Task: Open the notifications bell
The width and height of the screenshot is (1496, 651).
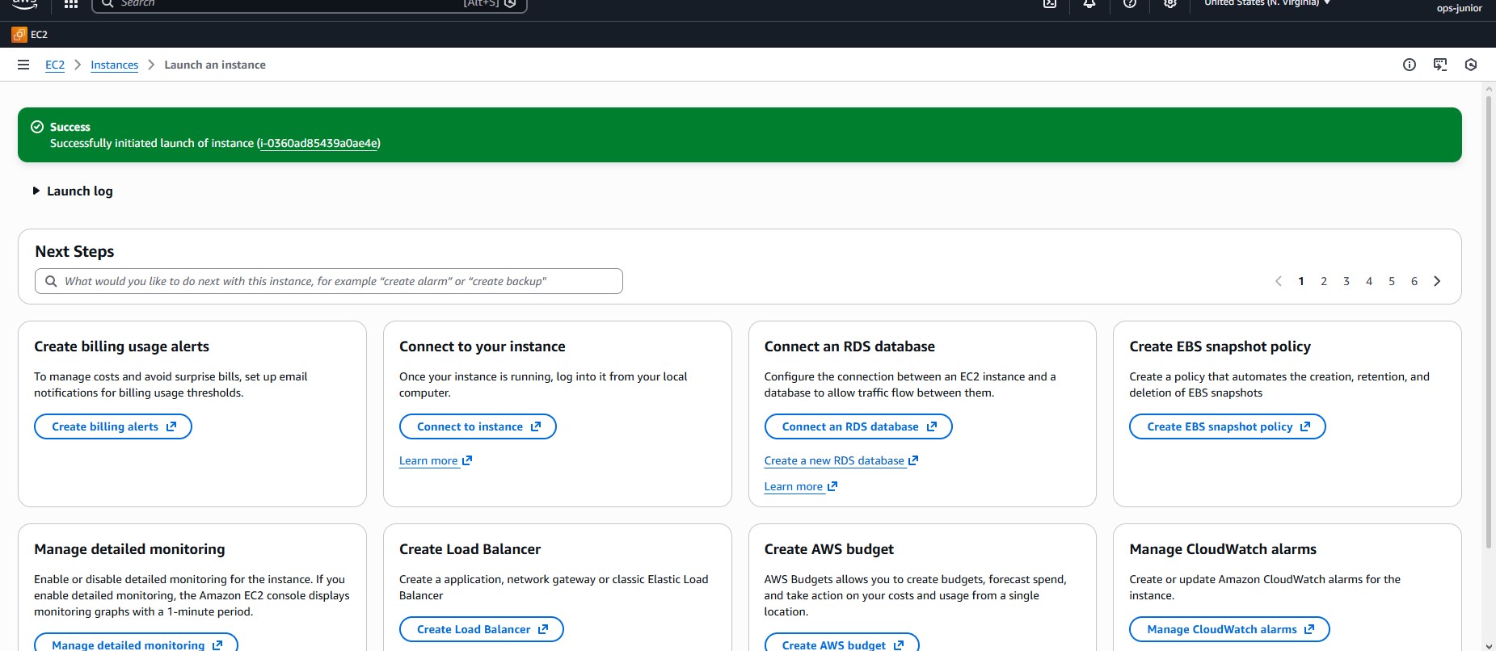Action: click(1089, 4)
